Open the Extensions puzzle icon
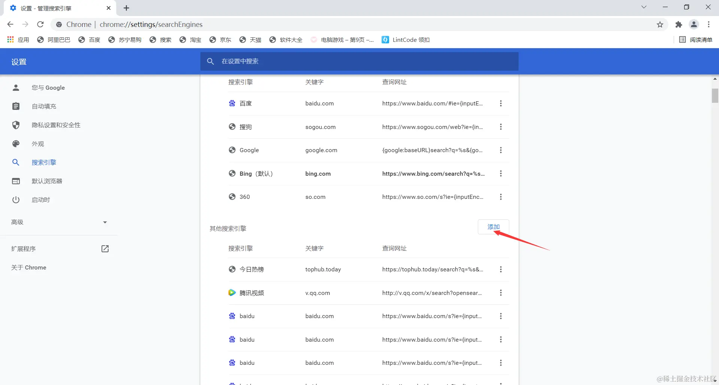This screenshot has height=385, width=719. [x=679, y=25]
